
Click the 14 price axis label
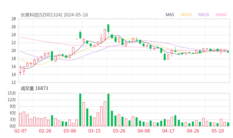tap(14, 74)
